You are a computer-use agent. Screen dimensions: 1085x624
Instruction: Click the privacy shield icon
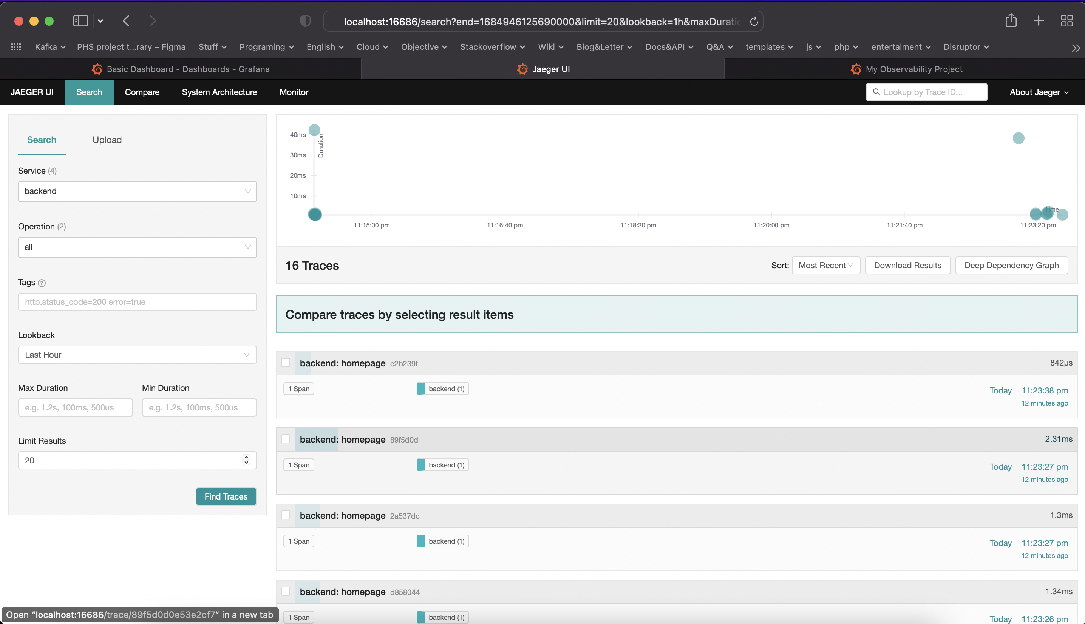305,21
